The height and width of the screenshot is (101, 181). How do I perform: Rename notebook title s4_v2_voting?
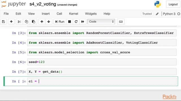pyautogui.click(x=43, y=4)
